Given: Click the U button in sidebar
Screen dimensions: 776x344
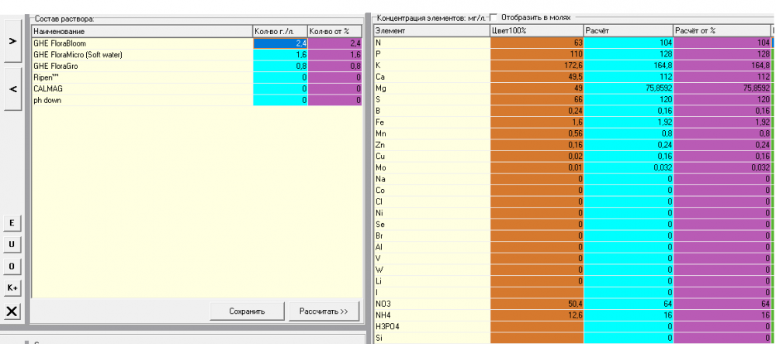Looking at the screenshot, I should click(12, 245).
